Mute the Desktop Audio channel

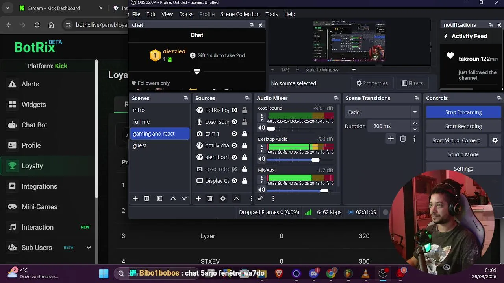(261, 159)
